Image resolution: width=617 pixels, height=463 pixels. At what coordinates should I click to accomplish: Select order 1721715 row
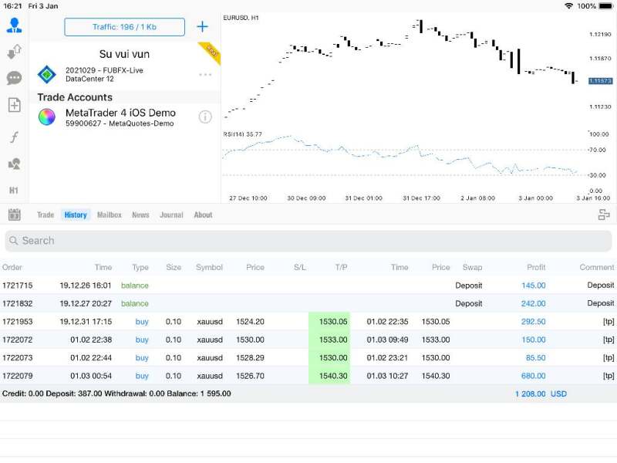(x=308, y=286)
